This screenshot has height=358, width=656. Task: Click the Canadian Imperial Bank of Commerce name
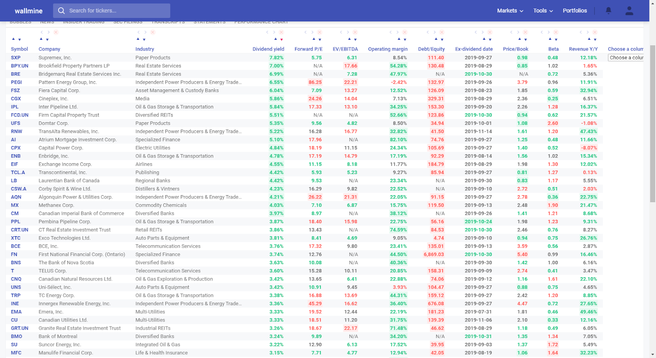[81, 214]
